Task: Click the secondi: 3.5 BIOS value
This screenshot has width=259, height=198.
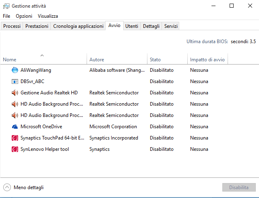Action: coord(243,42)
